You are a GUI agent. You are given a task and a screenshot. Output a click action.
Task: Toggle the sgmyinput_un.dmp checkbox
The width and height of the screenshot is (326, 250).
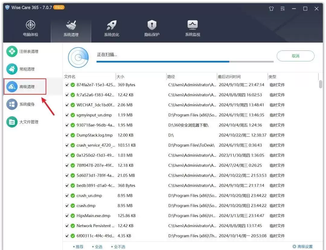click(67, 115)
